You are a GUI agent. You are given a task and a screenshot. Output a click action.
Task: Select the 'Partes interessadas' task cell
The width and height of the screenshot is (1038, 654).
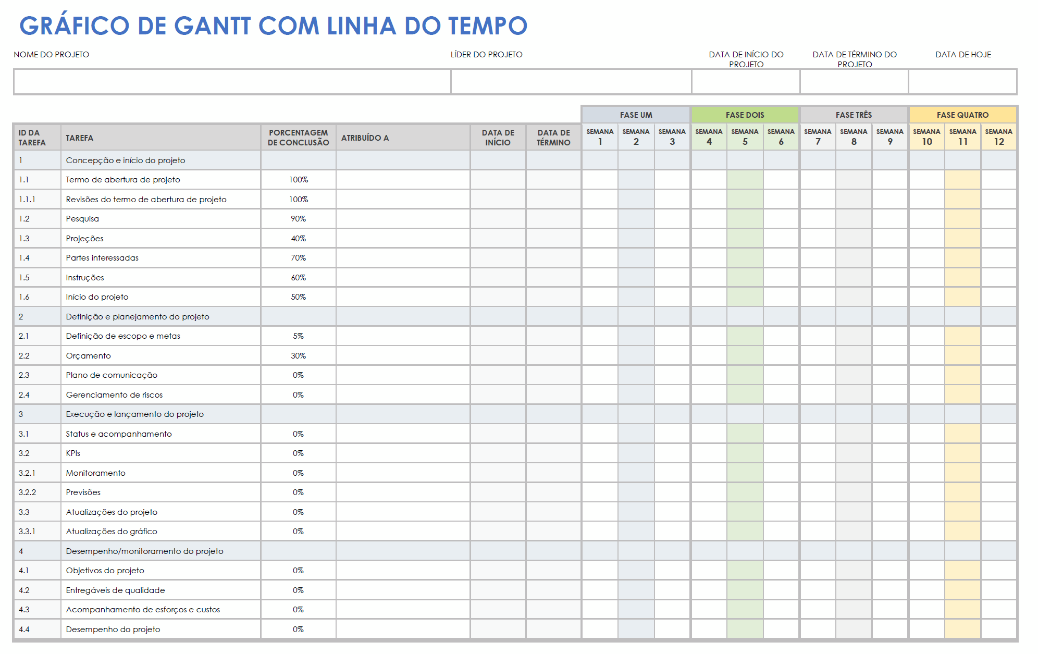click(x=160, y=258)
